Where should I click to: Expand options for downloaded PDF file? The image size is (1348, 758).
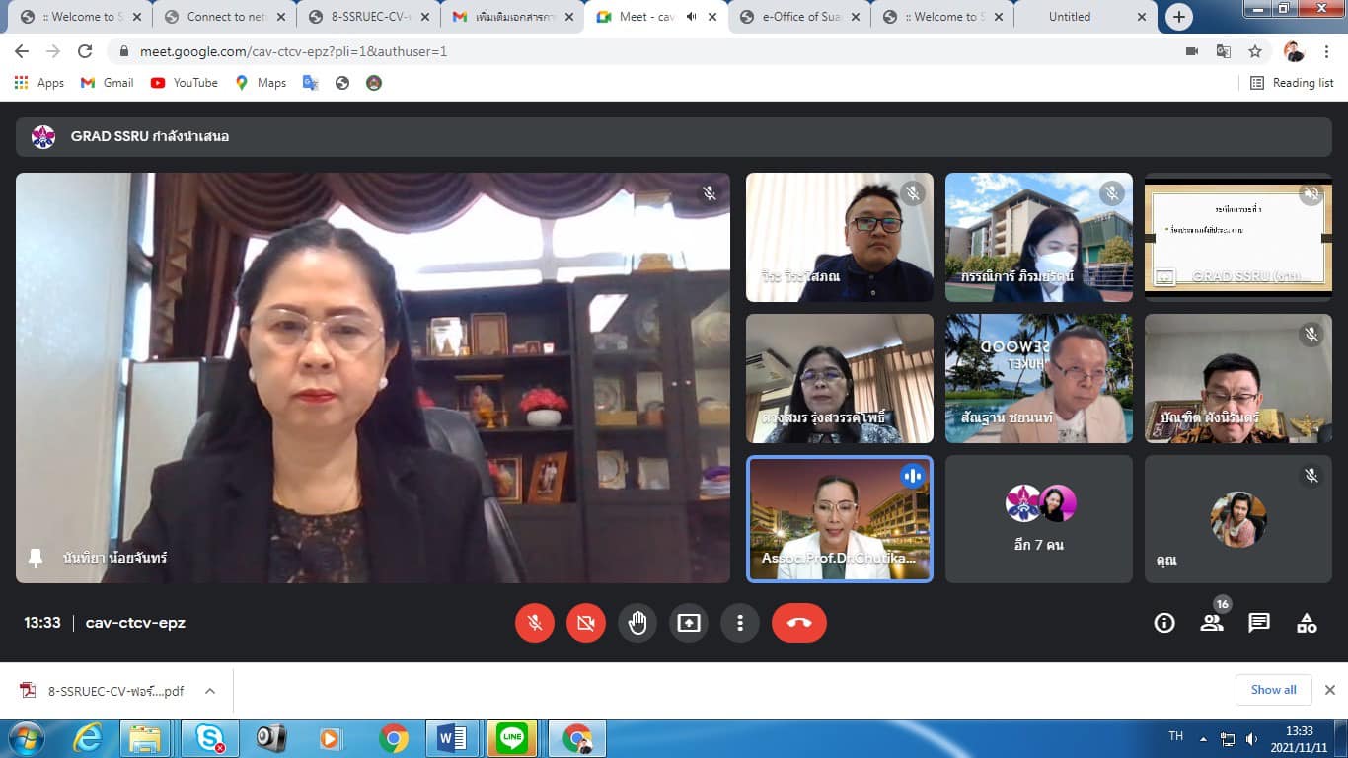[x=210, y=691]
